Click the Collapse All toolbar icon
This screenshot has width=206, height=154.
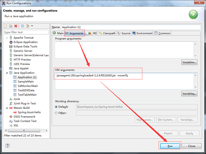point(23,26)
